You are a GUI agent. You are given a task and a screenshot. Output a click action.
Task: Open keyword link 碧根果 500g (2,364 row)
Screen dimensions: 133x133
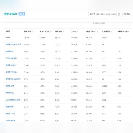[10, 114]
